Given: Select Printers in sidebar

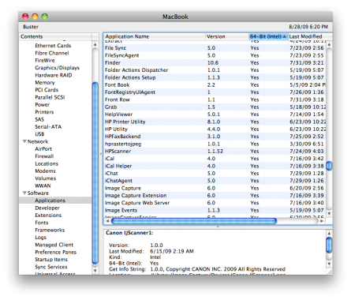Looking at the screenshot, I should (44, 112).
